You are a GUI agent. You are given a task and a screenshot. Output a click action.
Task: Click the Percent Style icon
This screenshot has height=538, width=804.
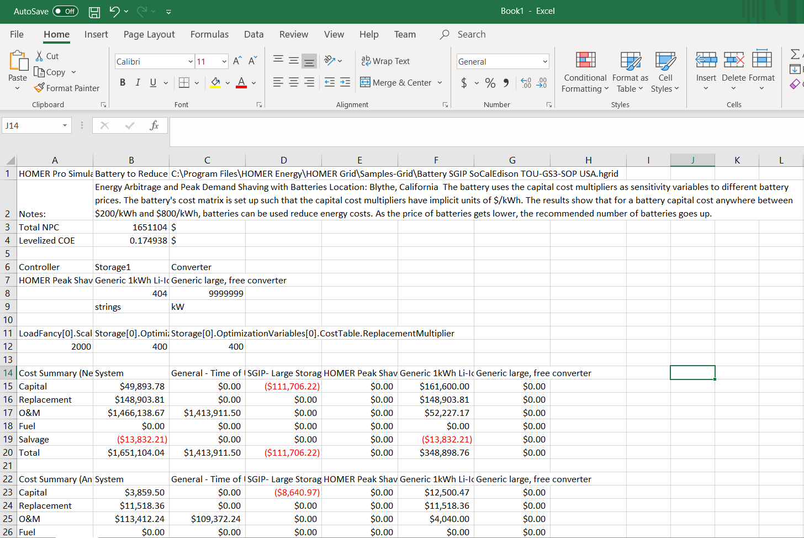click(x=490, y=83)
